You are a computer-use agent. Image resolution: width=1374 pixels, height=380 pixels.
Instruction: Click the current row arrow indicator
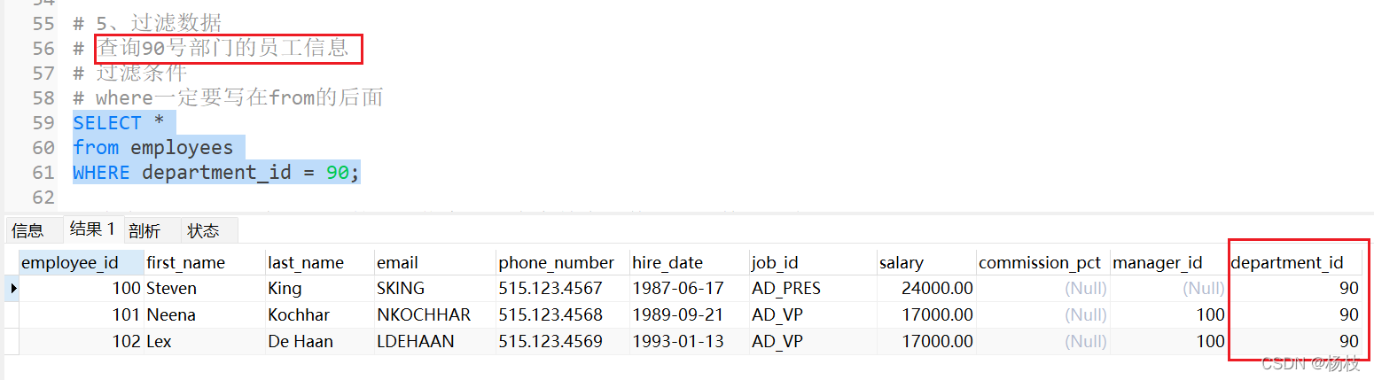point(11,289)
